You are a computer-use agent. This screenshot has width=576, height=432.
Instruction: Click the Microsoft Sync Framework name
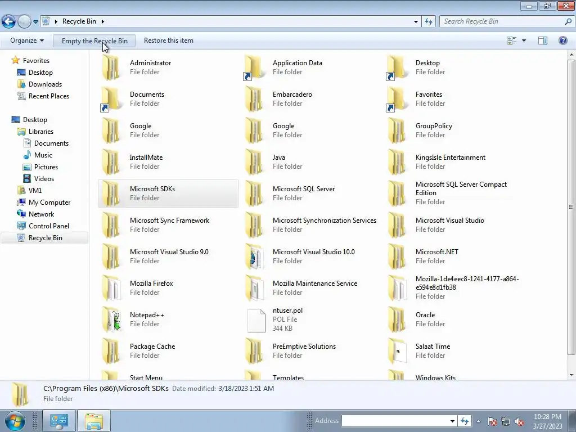(x=169, y=220)
